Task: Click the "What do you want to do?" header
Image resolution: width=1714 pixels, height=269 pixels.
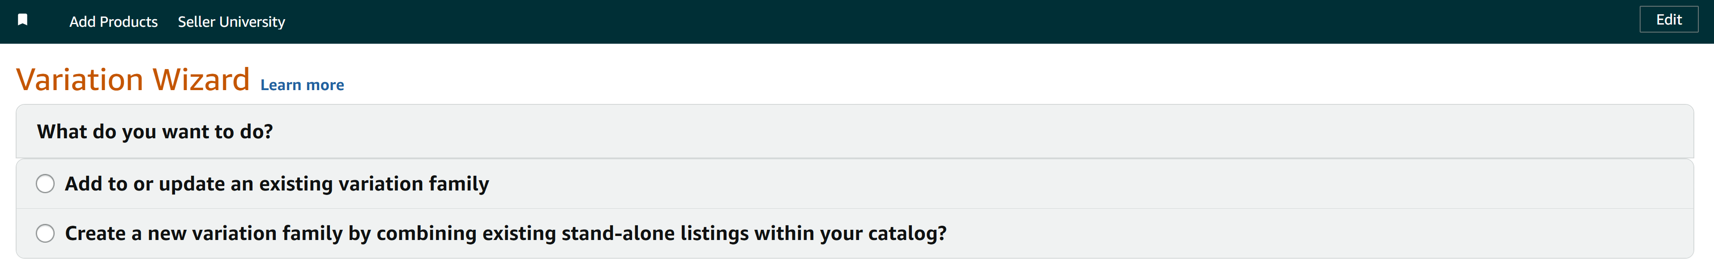Action: click(x=155, y=132)
